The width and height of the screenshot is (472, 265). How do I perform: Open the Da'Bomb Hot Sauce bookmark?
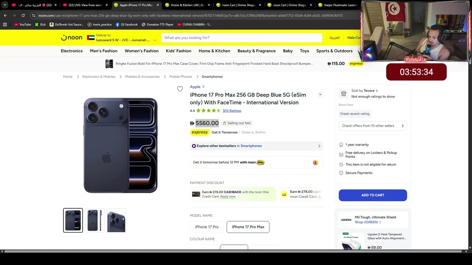pos(66,24)
